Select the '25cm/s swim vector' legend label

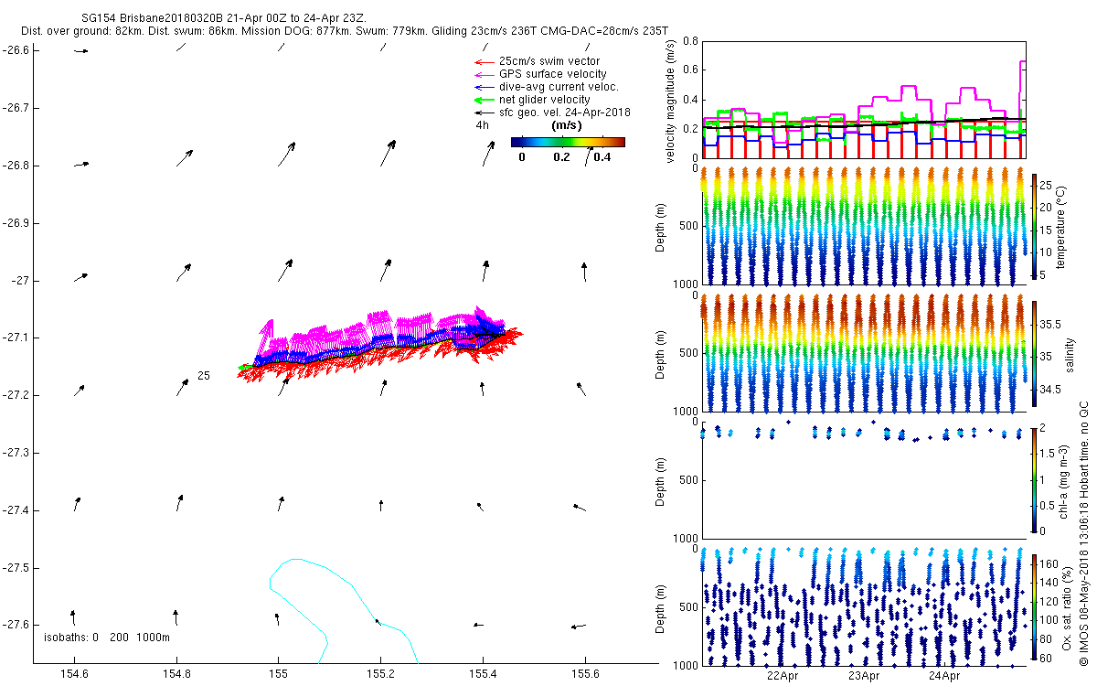[549, 61]
